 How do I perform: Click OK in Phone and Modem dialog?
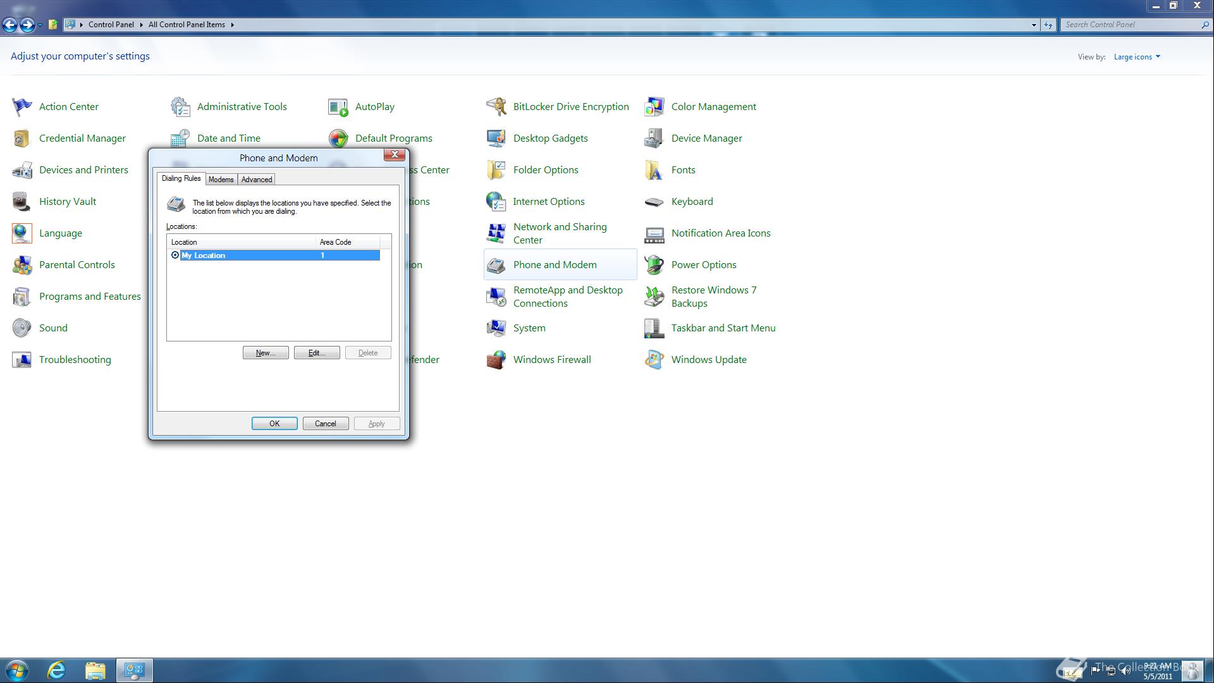[274, 424]
